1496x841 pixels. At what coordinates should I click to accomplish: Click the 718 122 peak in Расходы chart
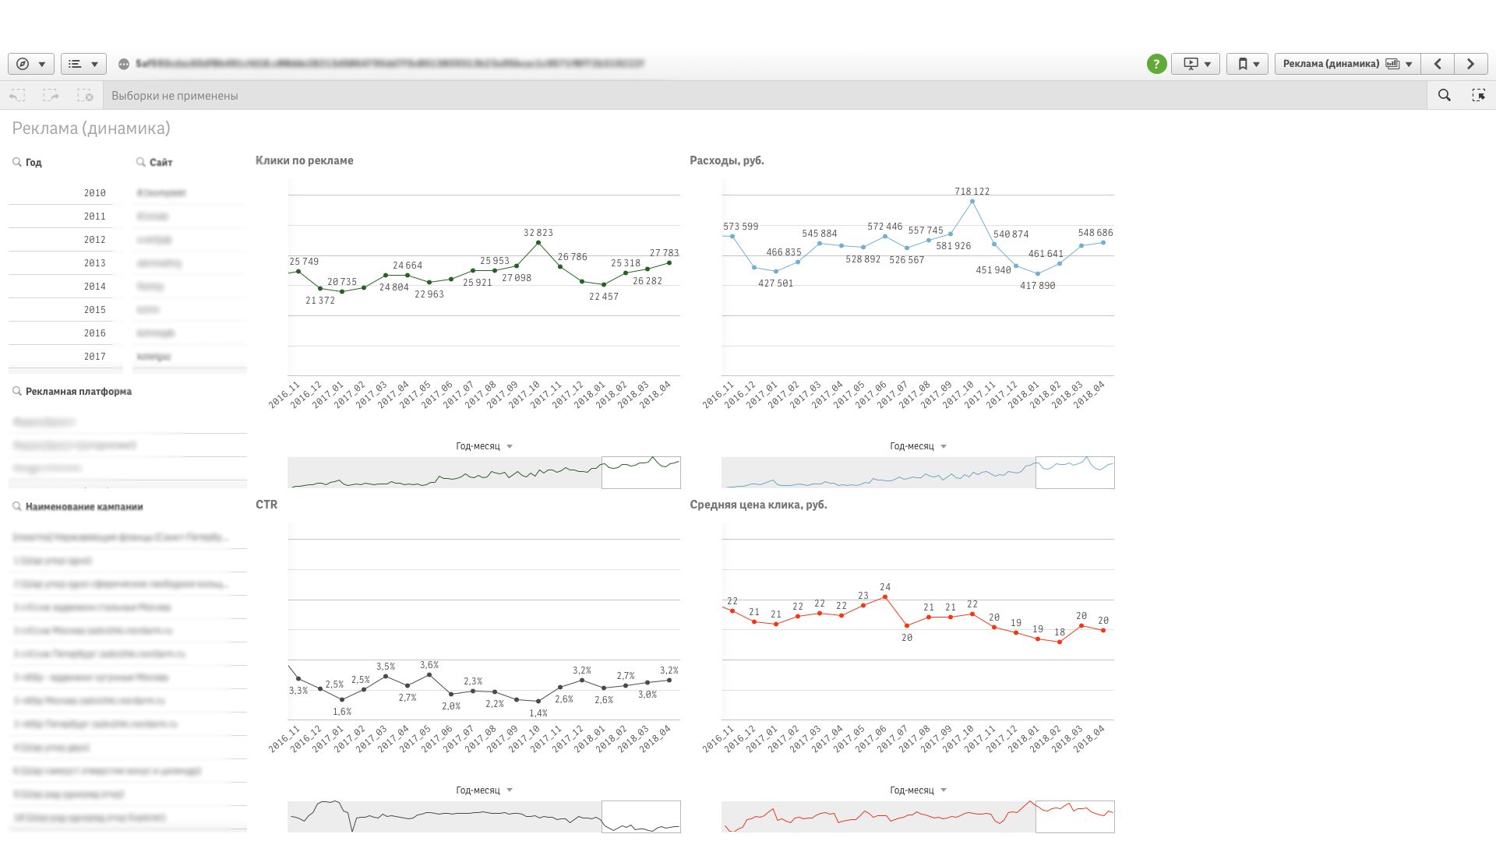[972, 202]
